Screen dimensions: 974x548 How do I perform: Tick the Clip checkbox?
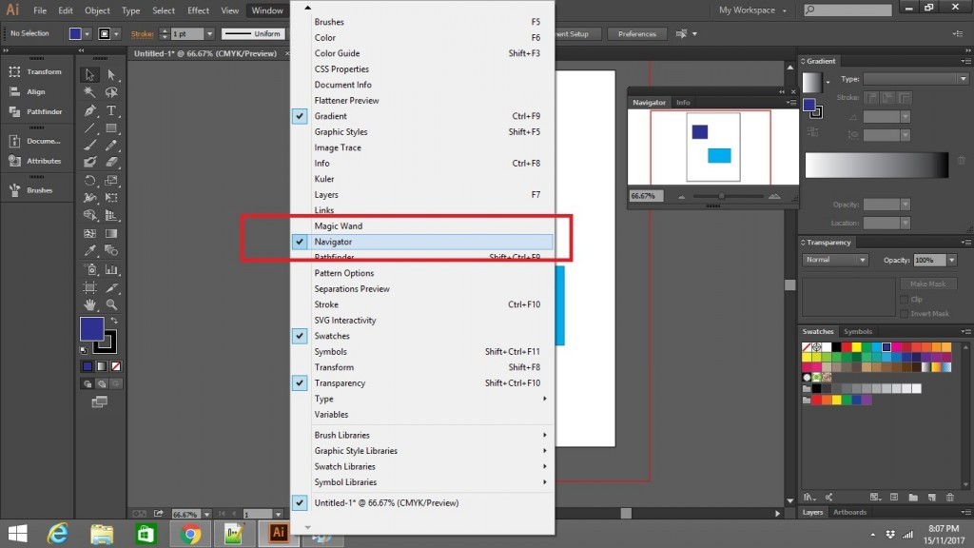click(904, 300)
